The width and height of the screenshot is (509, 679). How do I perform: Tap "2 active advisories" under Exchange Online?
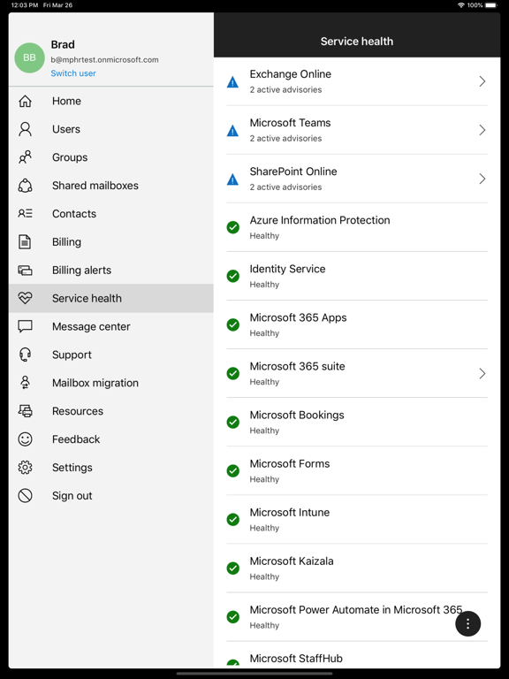[x=285, y=89]
